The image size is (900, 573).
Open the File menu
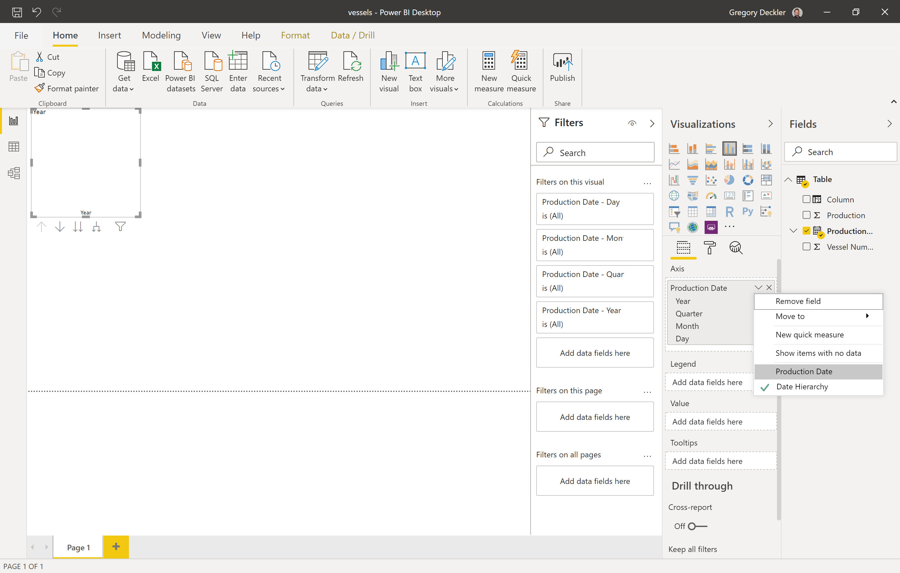pyautogui.click(x=21, y=35)
